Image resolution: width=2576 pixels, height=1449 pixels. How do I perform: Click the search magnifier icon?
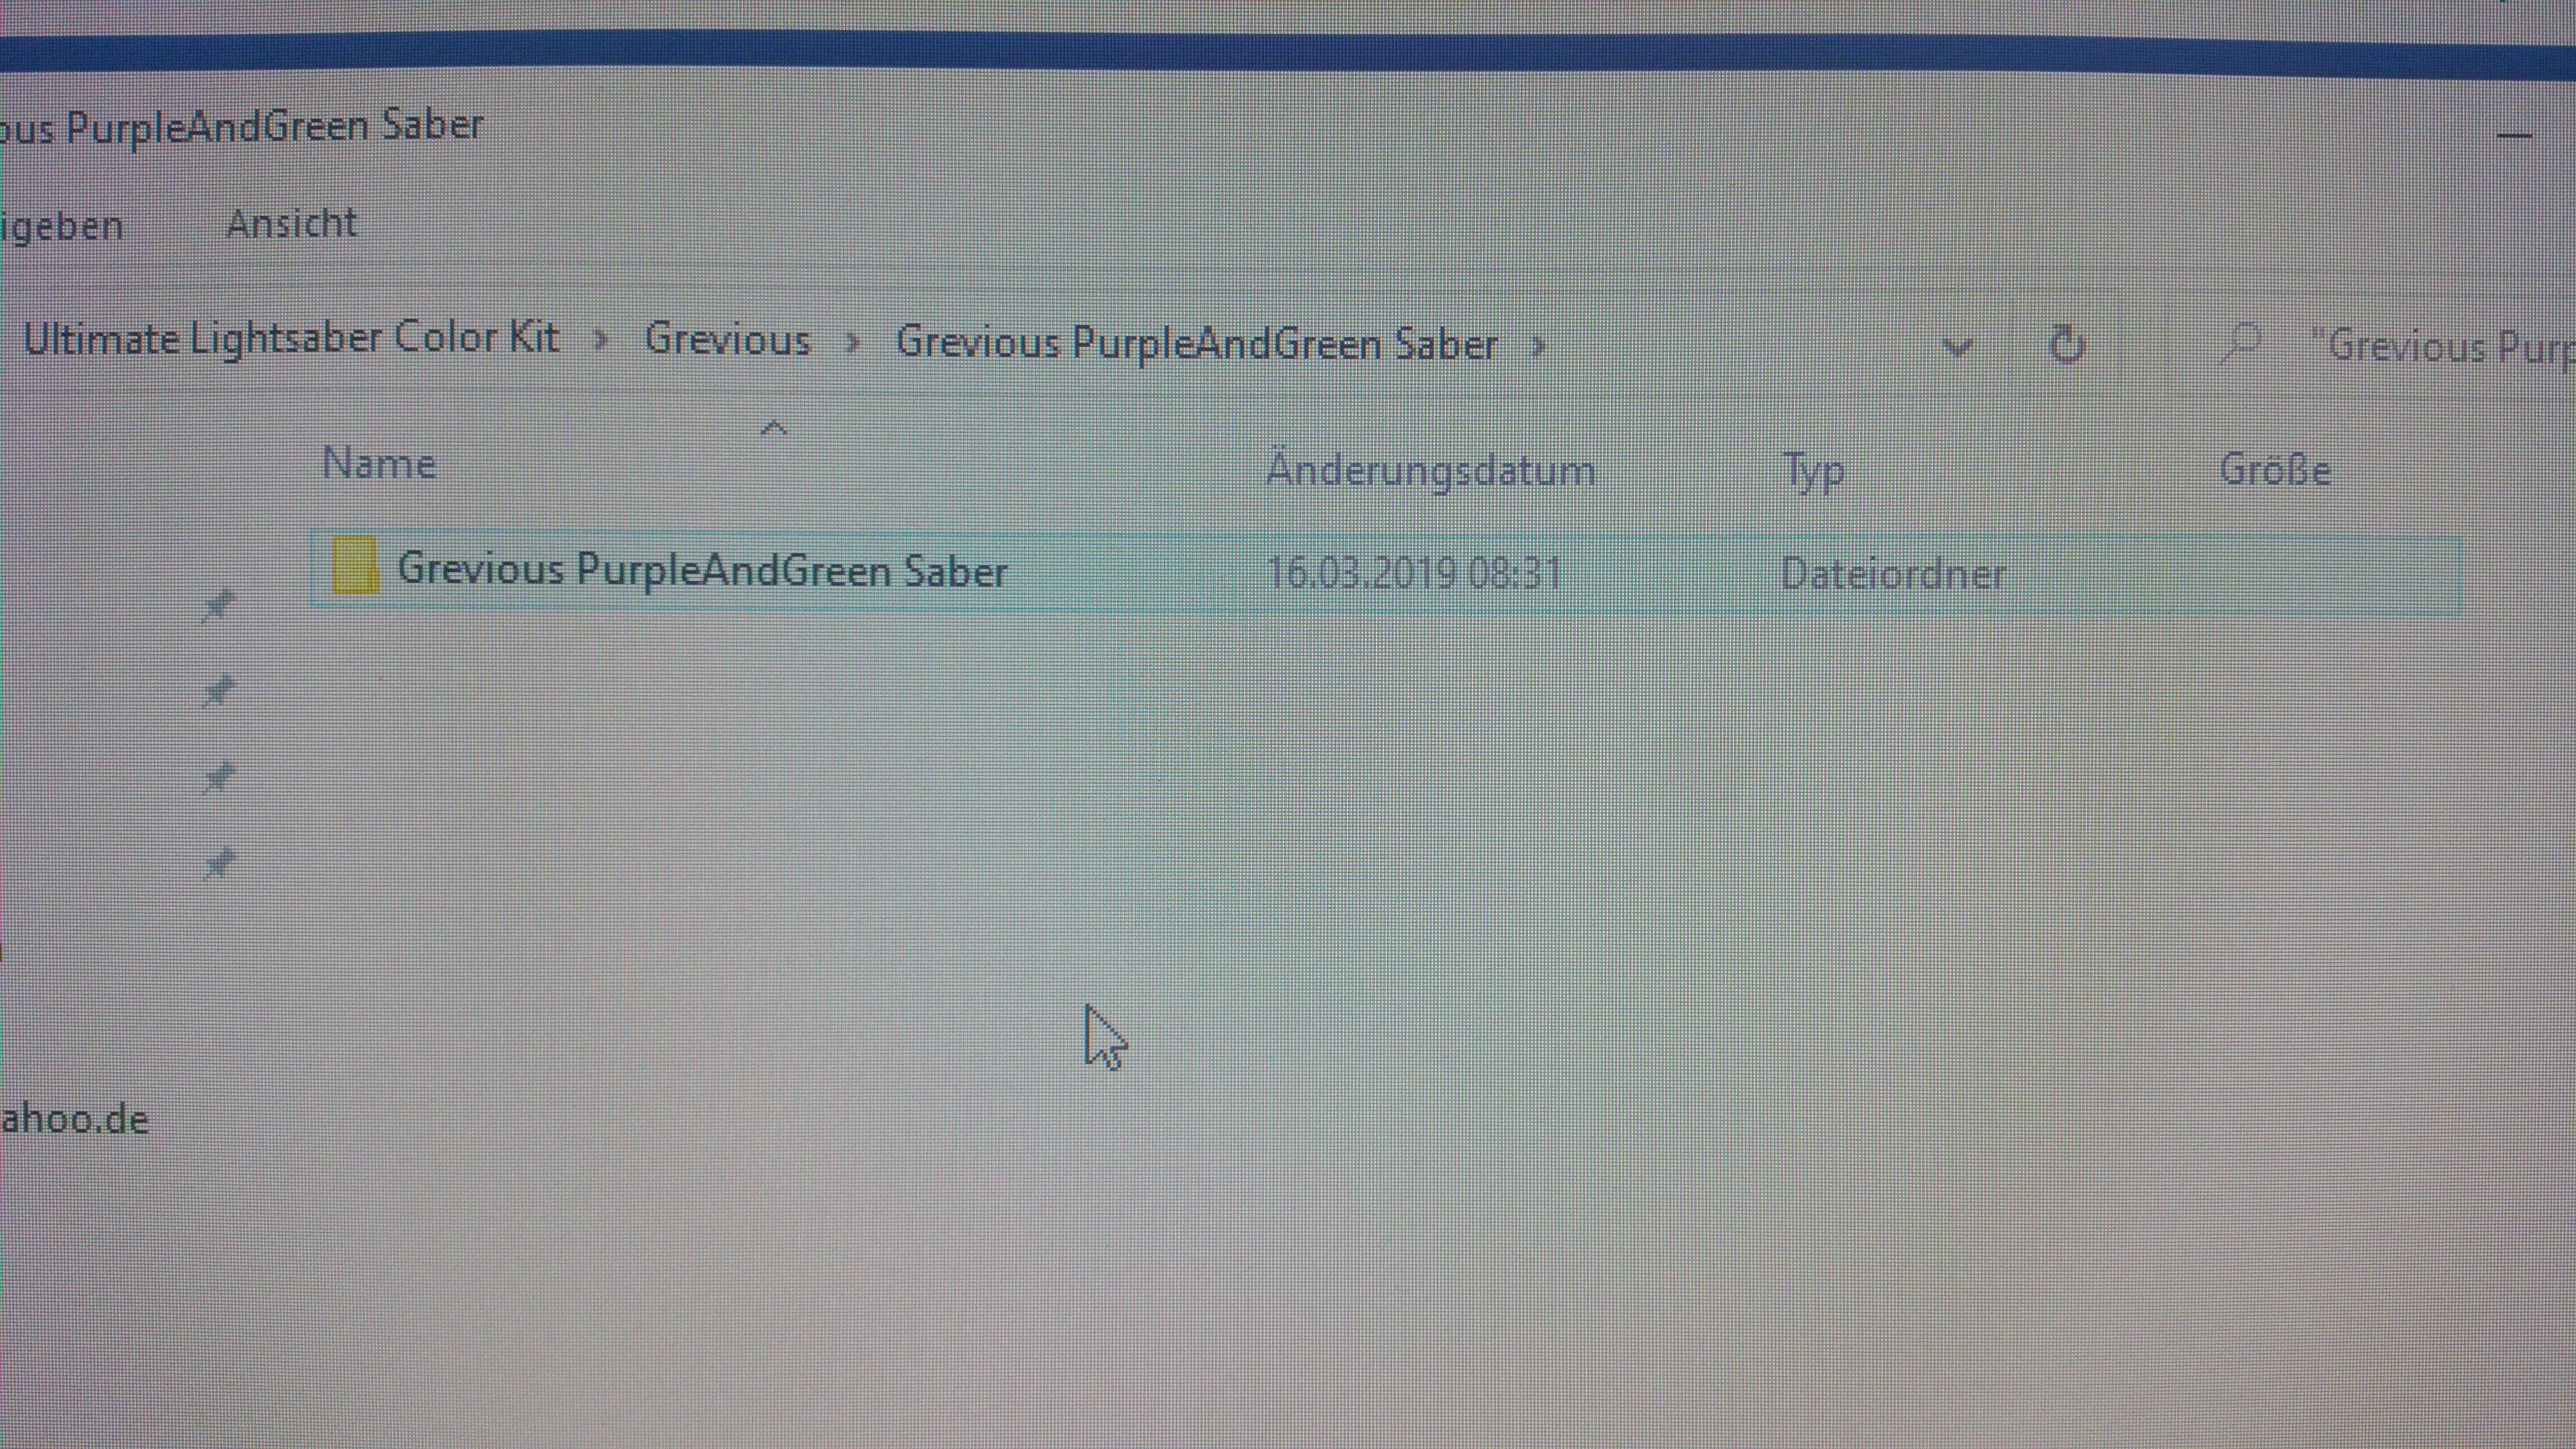point(2240,344)
